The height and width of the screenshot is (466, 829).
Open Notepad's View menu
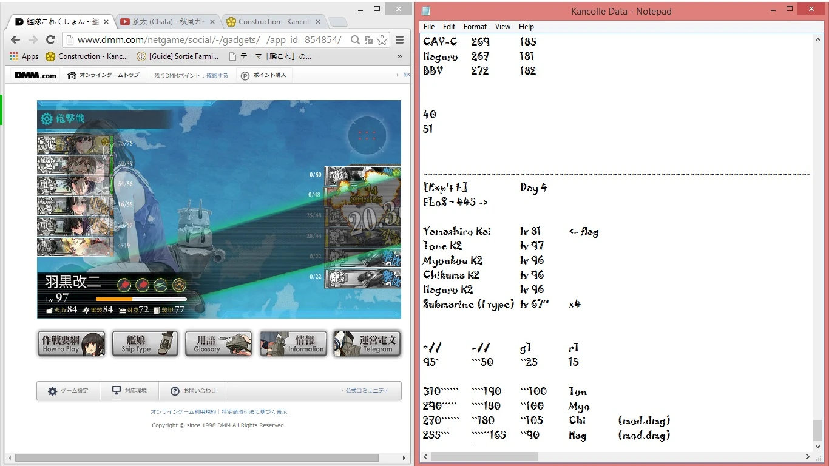[502, 27]
